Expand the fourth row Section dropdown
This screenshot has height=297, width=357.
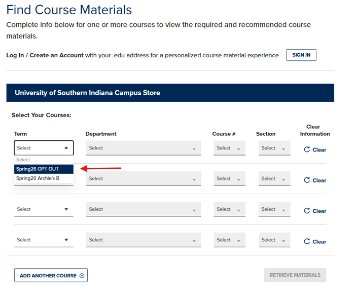click(274, 240)
